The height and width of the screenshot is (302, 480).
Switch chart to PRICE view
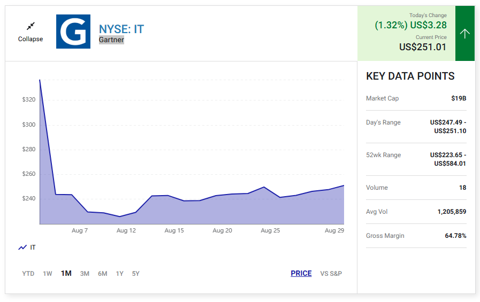[x=301, y=273]
